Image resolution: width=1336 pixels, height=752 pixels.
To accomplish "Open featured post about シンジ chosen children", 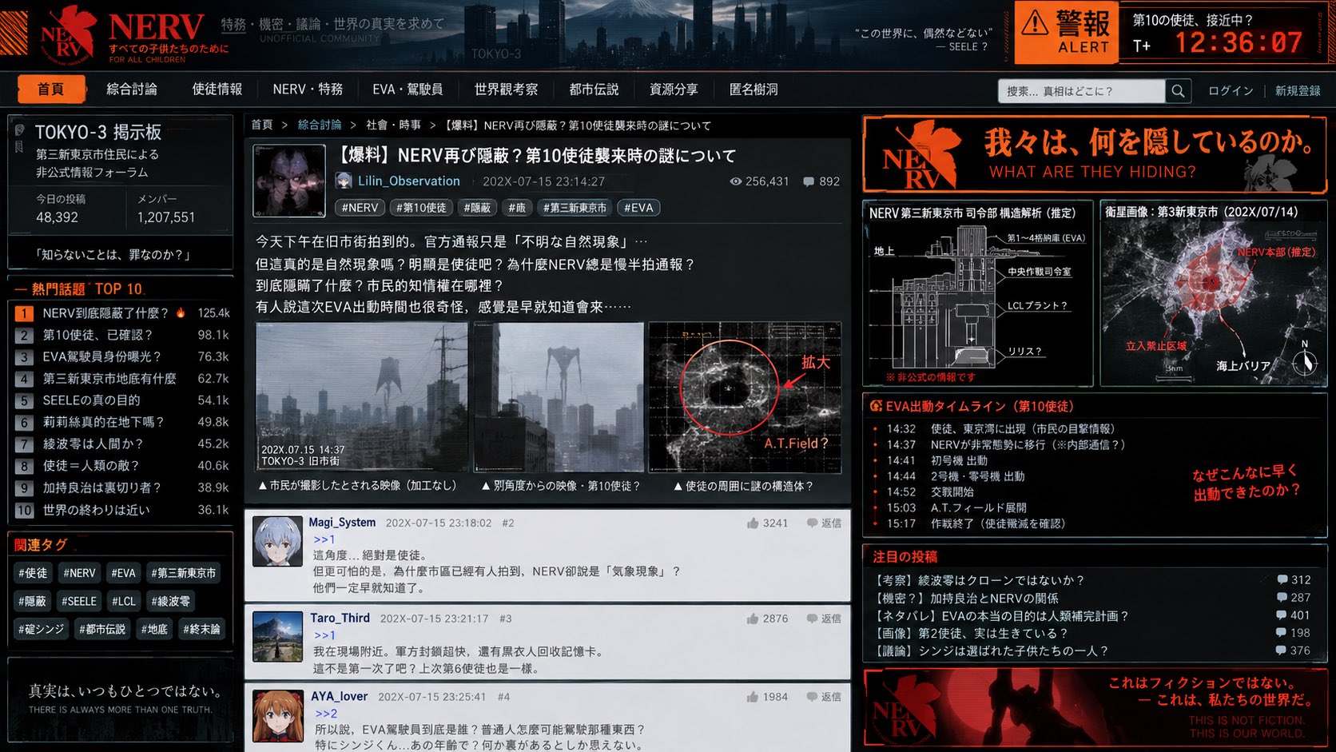I will 992,651.
